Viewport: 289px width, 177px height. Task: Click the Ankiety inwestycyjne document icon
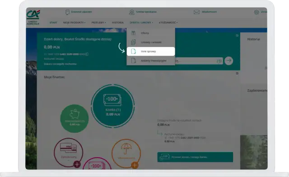(133, 61)
